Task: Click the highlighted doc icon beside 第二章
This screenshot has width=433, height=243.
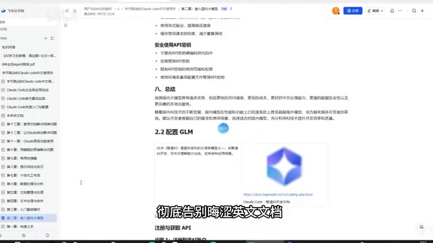Action: (3, 218)
